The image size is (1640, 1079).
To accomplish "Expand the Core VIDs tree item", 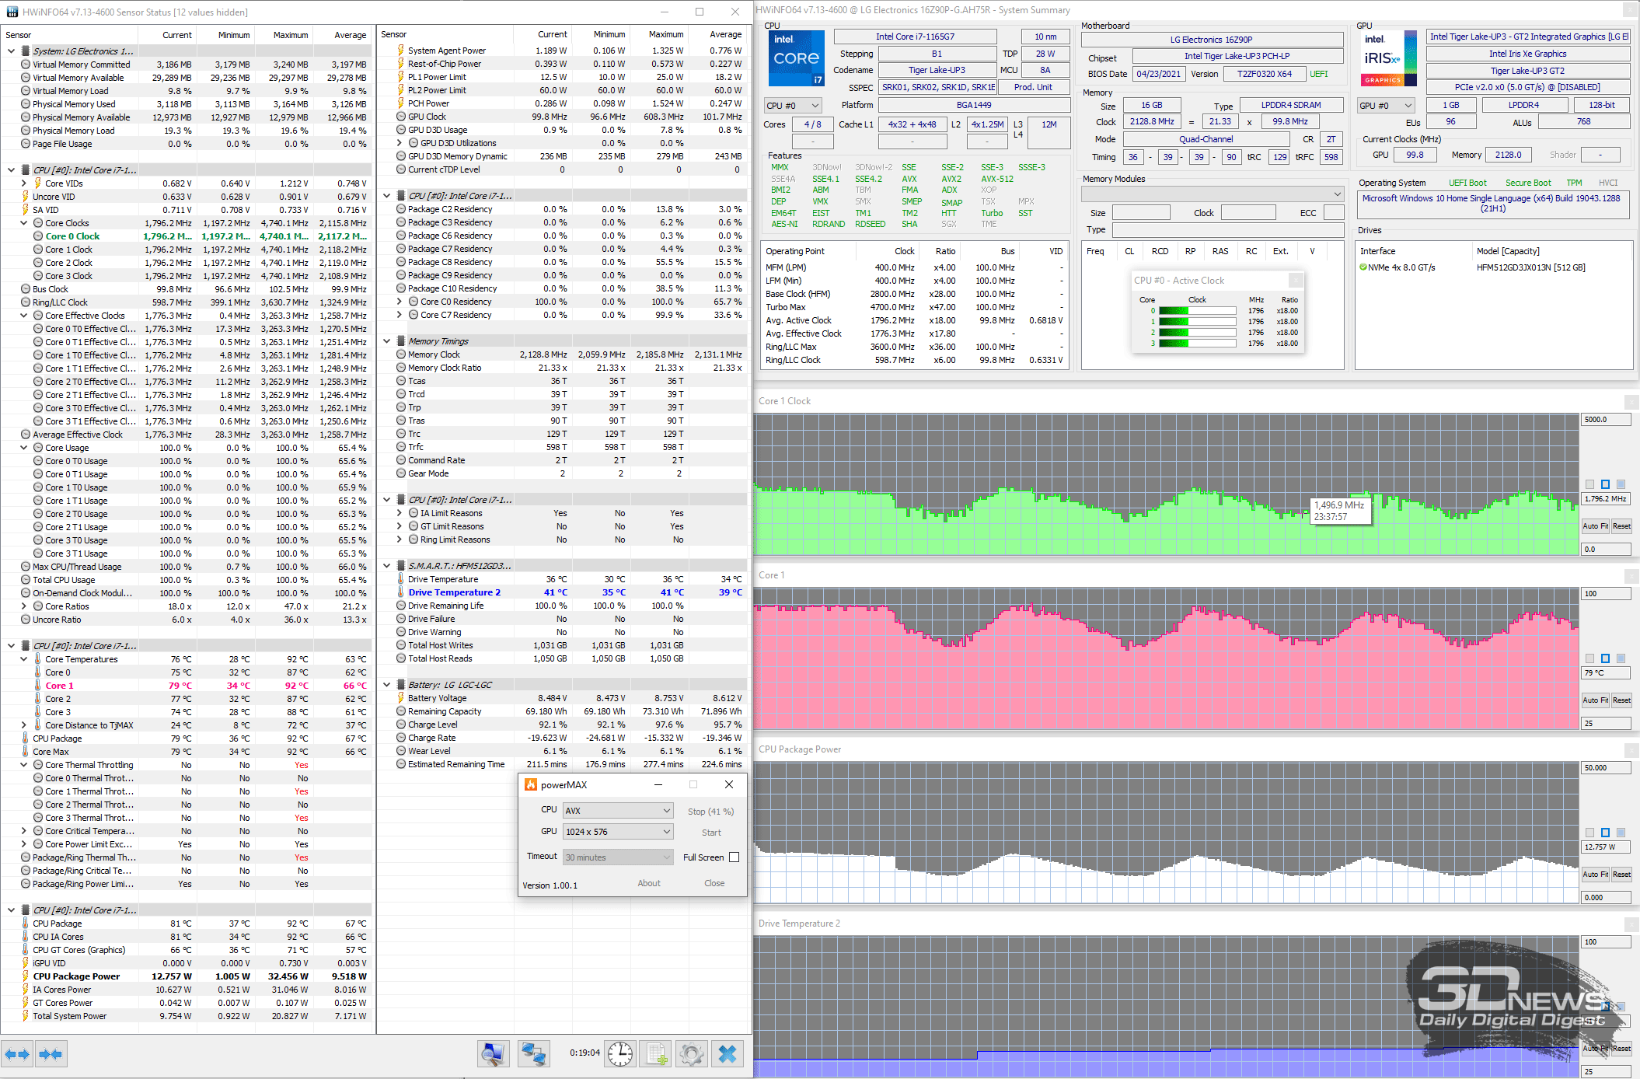I will click(24, 183).
